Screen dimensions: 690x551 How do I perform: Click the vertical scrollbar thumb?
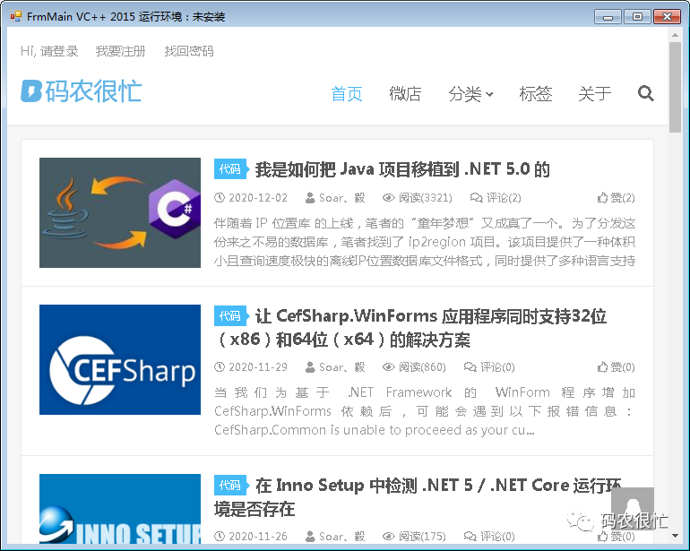675,87
